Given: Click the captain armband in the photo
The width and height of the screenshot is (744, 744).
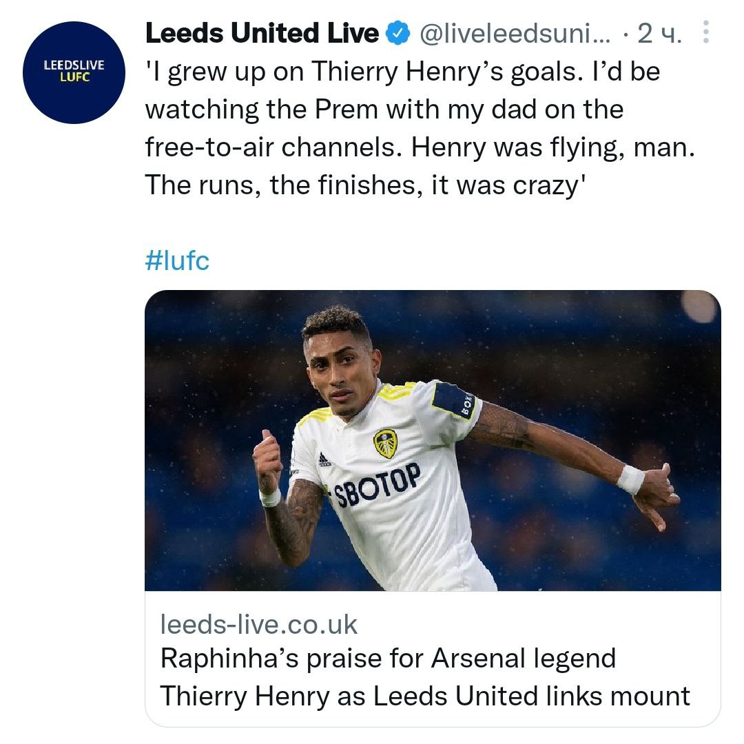Looking at the screenshot, I should click(x=455, y=400).
